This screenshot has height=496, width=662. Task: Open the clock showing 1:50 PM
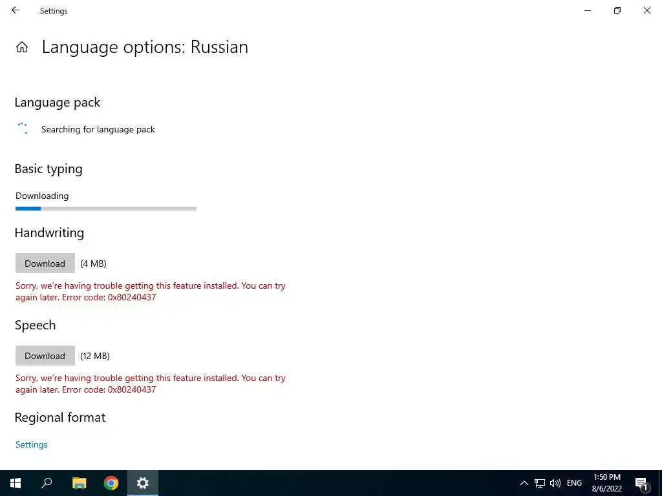pos(606,483)
